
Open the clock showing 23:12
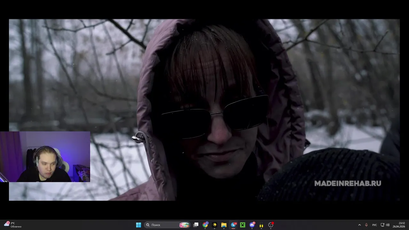399,225
